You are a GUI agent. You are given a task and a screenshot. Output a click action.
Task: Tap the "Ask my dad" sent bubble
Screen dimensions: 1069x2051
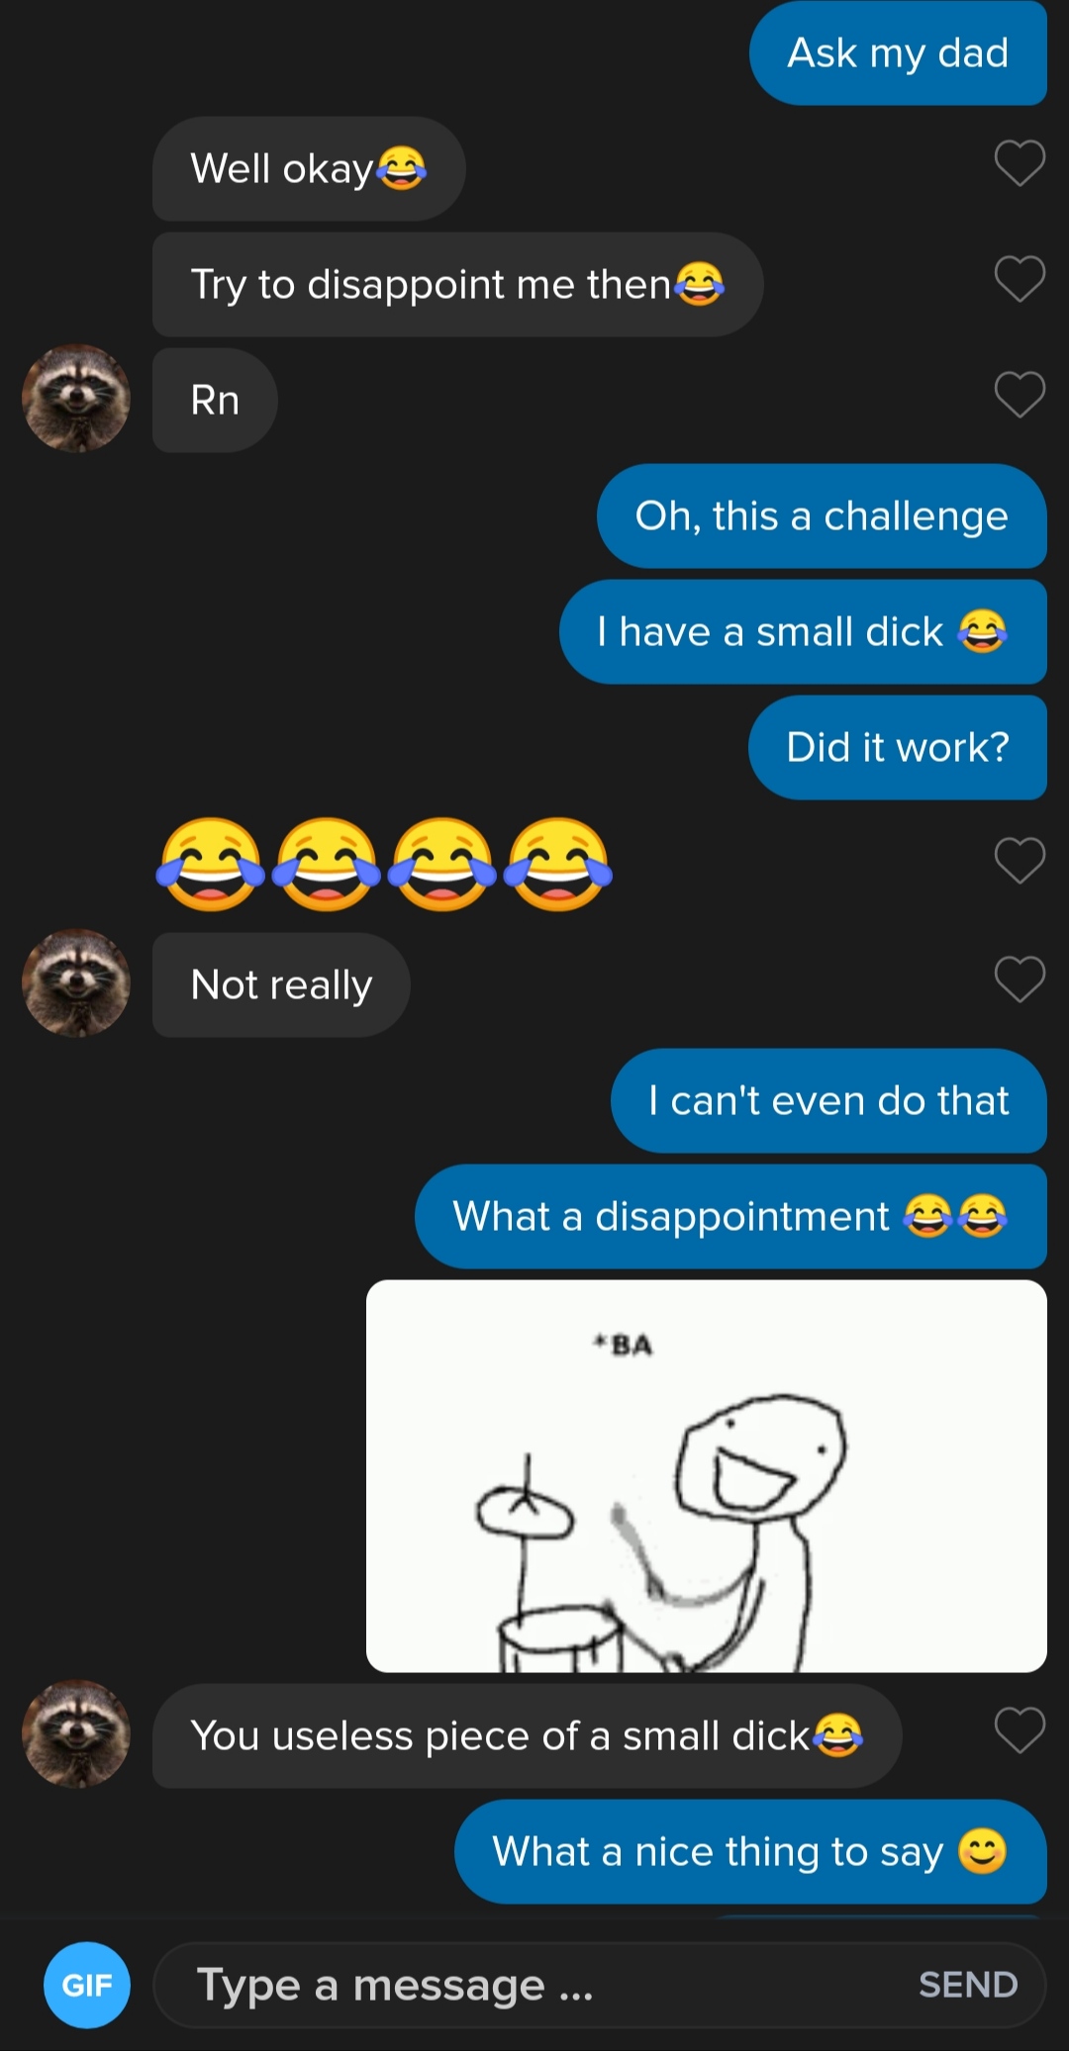coord(898,53)
